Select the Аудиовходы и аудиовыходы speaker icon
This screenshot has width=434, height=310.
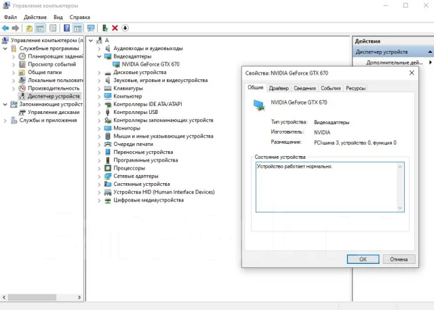(x=108, y=48)
